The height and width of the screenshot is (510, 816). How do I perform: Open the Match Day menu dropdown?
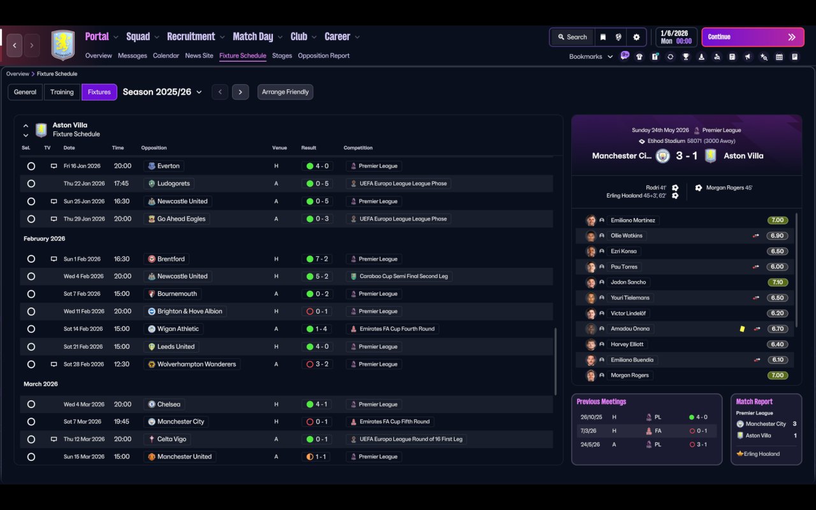(257, 36)
